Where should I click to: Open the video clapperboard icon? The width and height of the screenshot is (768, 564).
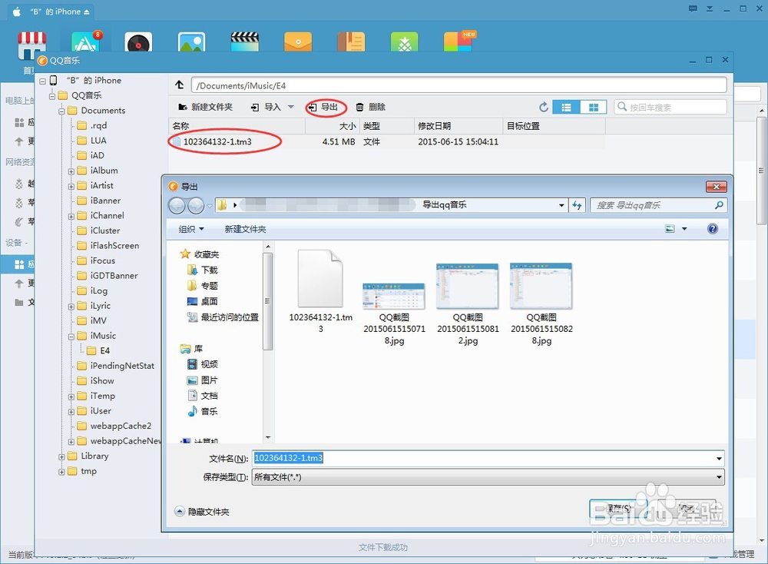(x=244, y=42)
